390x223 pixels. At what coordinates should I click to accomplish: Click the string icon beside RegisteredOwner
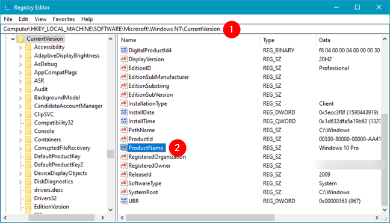tap(123, 165)
